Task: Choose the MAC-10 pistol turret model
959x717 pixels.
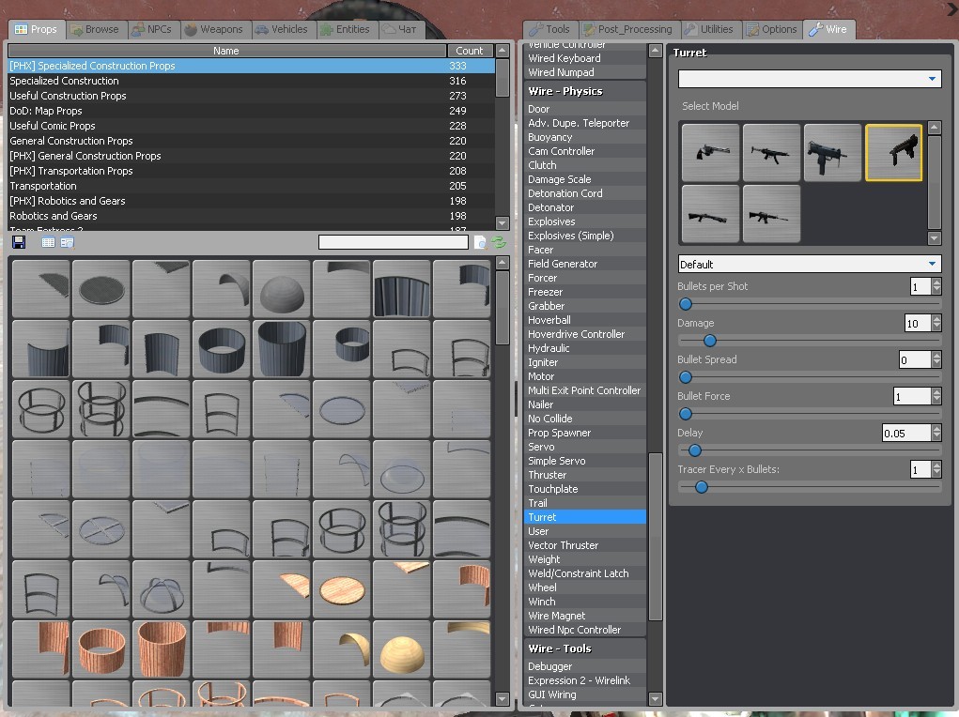Action: tap(832, 152)
